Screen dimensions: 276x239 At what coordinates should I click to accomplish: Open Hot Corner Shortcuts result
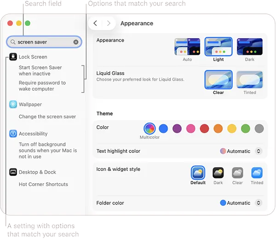coord(43,184)
